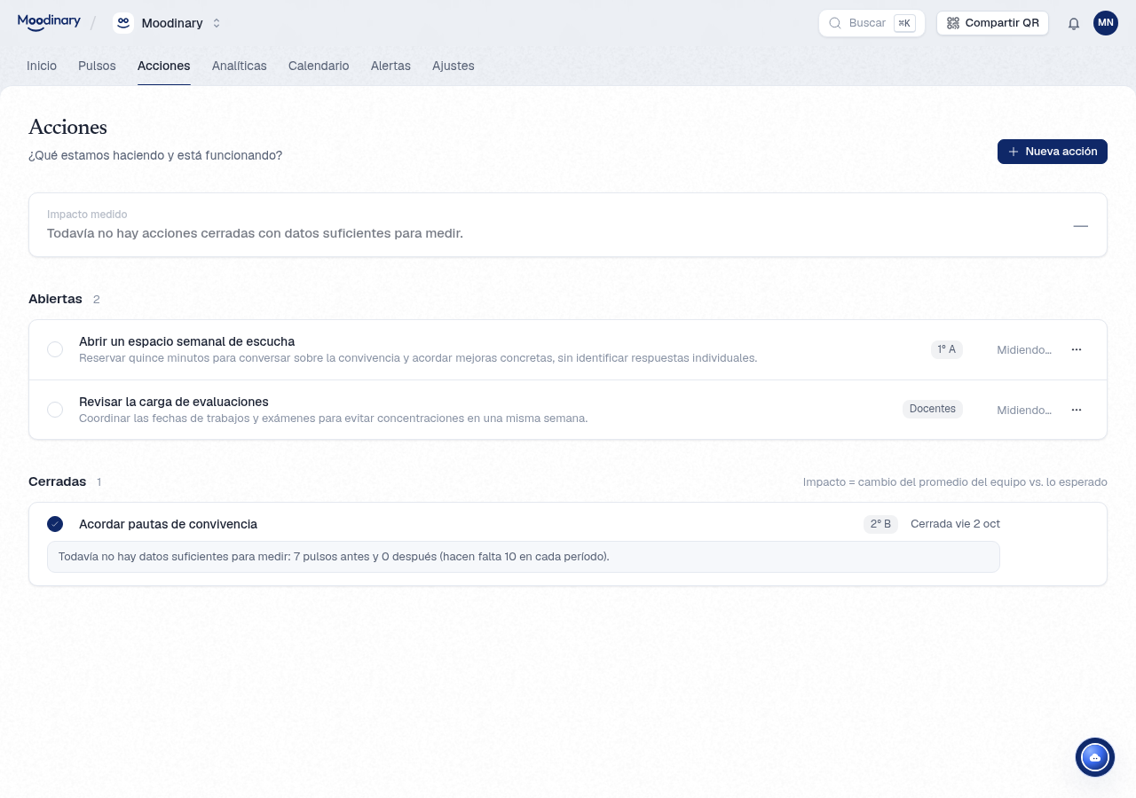Mark 'Revisar la carga de evaluaciones' done

point(55,410)
